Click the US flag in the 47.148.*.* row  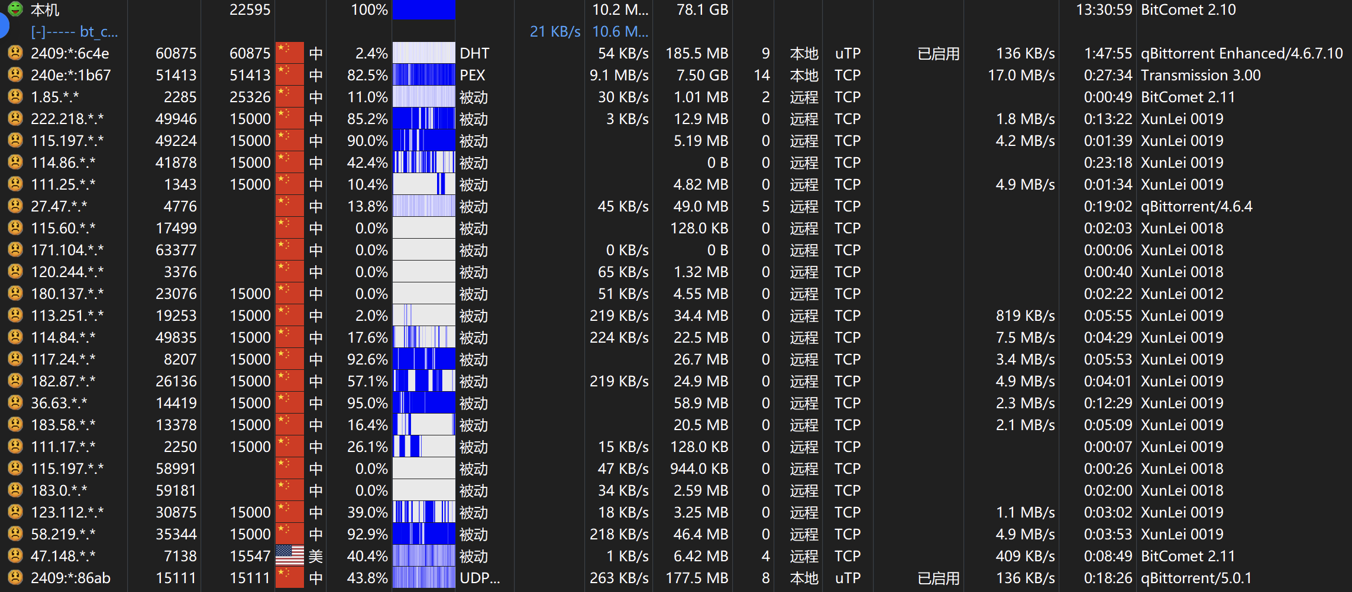point(290,556)
